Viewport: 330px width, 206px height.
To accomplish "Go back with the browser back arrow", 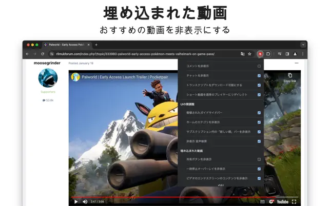I will coord(27,54).
